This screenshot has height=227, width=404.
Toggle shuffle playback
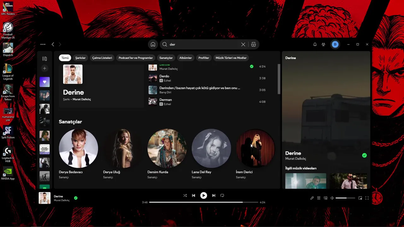(x=185, y=195)
